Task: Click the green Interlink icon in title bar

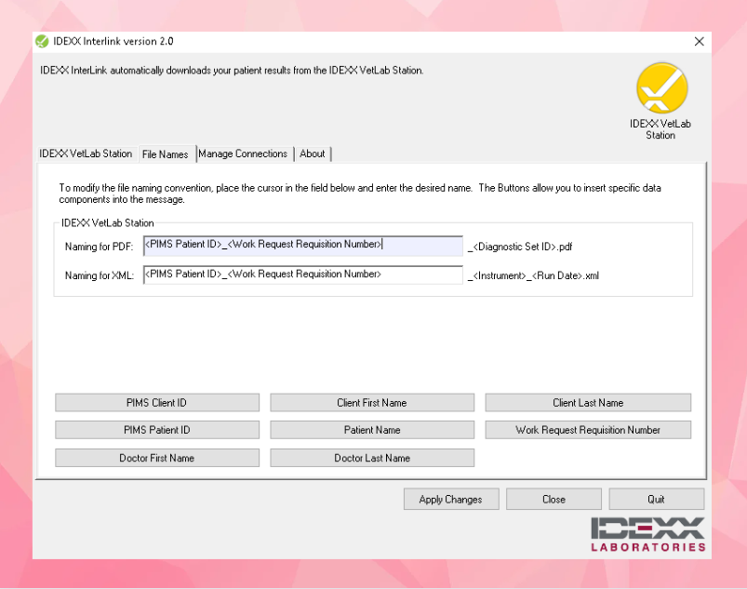Action: [42, 42]
